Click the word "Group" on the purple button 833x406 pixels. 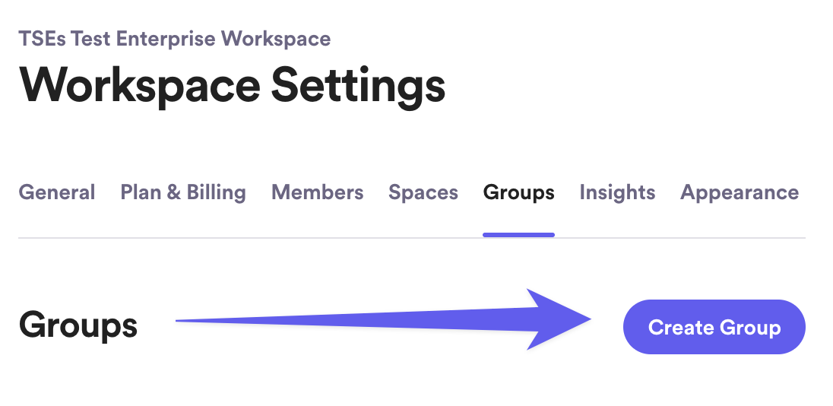click(x=749, y=328)
